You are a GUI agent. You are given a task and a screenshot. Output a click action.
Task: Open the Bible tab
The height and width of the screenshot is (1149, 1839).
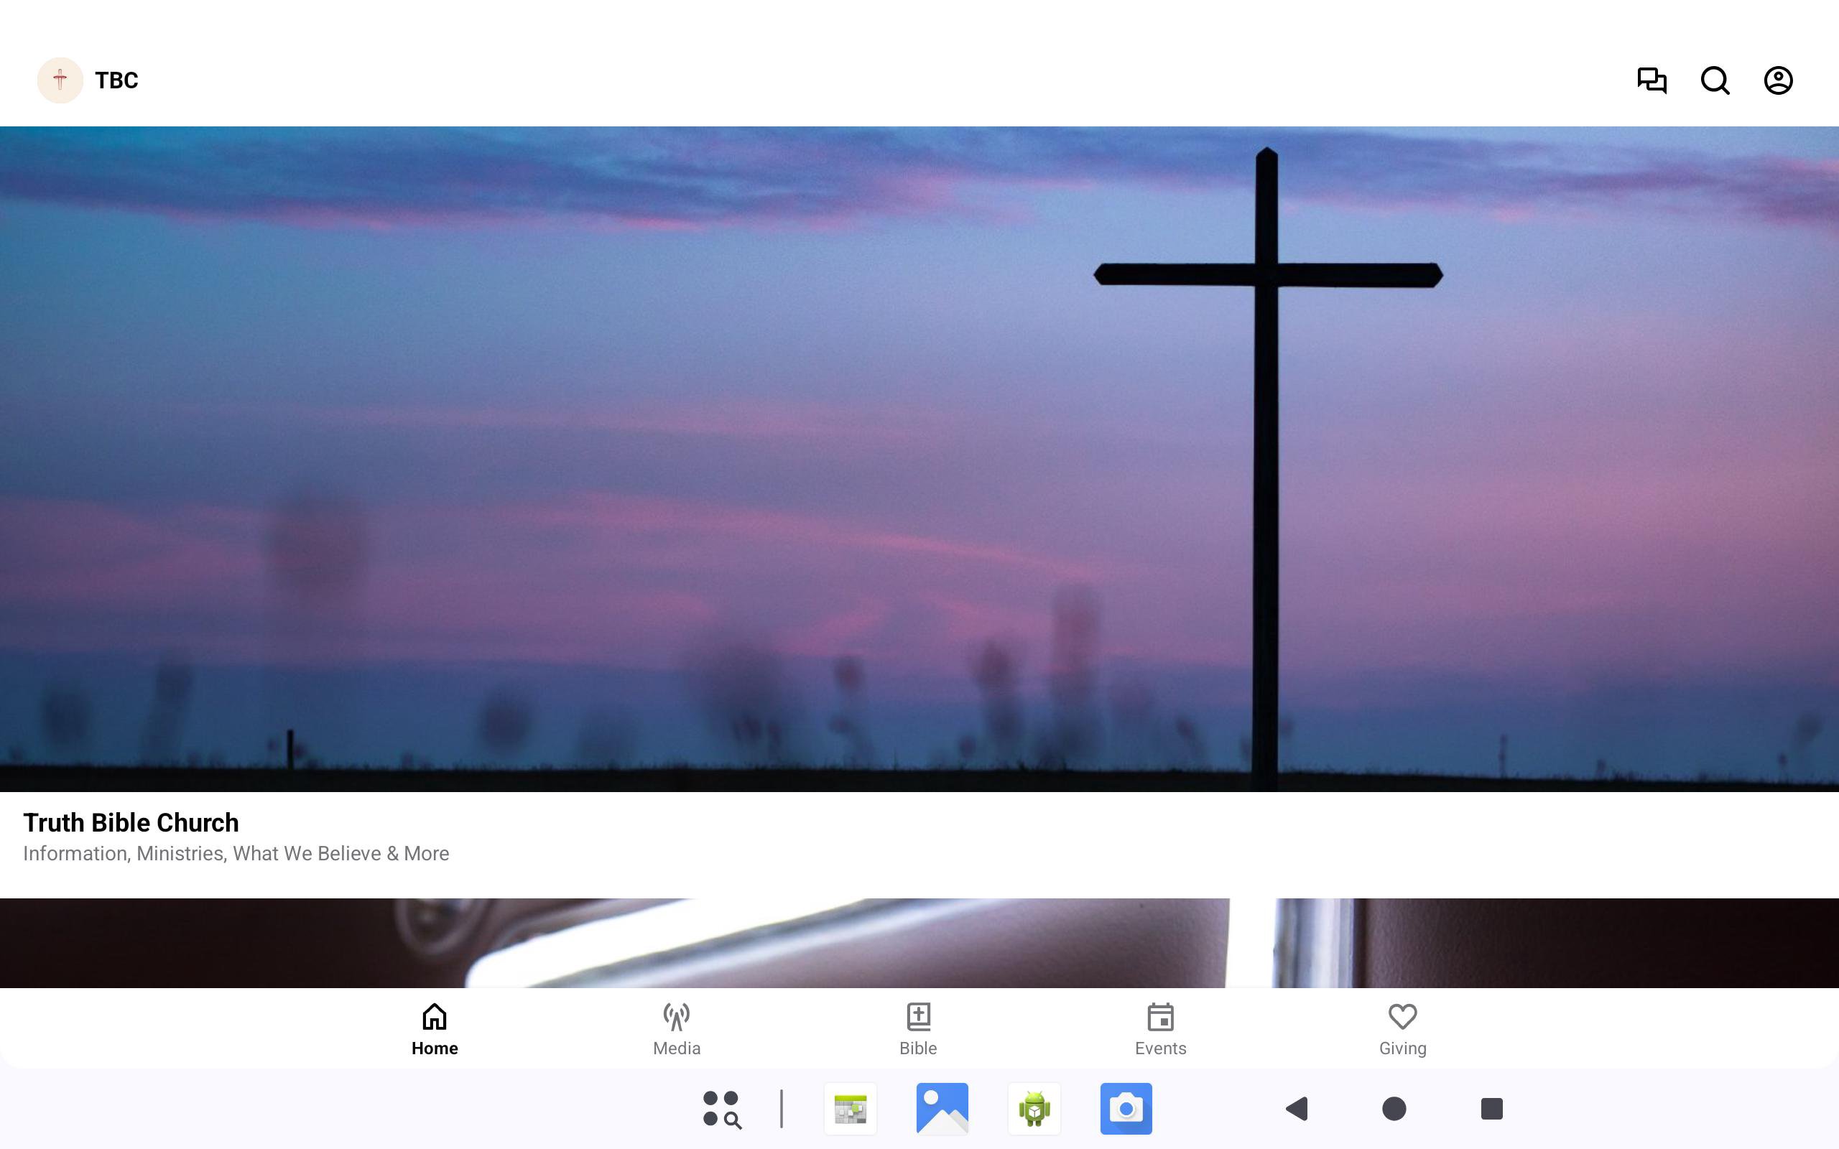point(918,1029)
